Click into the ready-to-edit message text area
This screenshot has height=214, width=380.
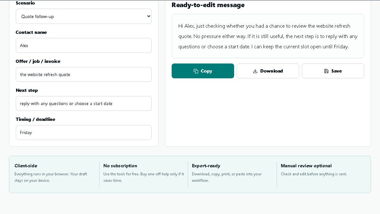[268, 36]
